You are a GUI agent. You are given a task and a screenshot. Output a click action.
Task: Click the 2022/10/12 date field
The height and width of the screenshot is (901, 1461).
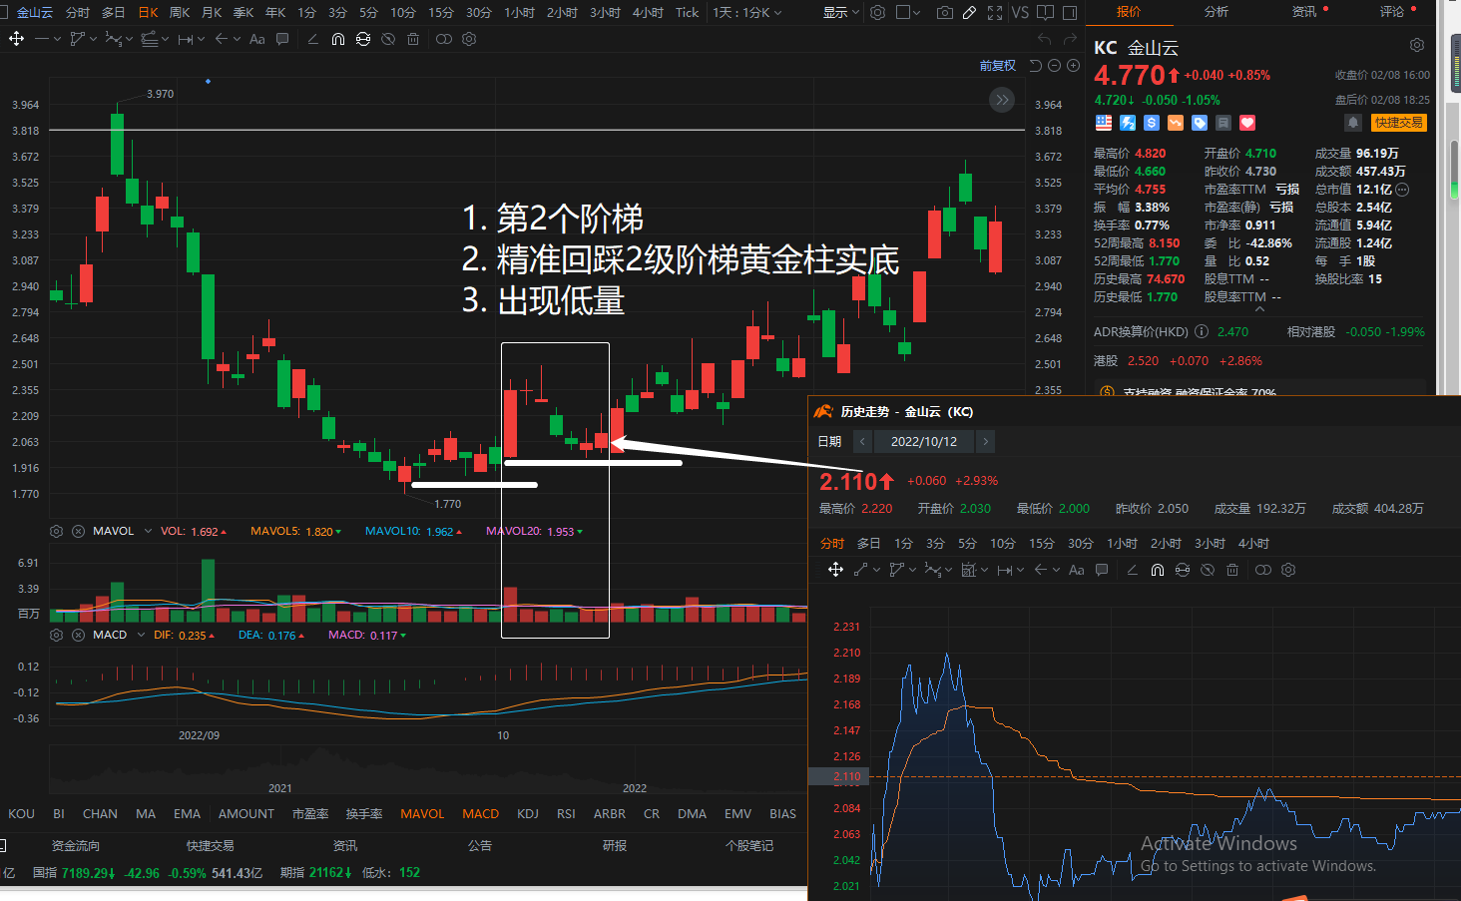click(924, 441)
